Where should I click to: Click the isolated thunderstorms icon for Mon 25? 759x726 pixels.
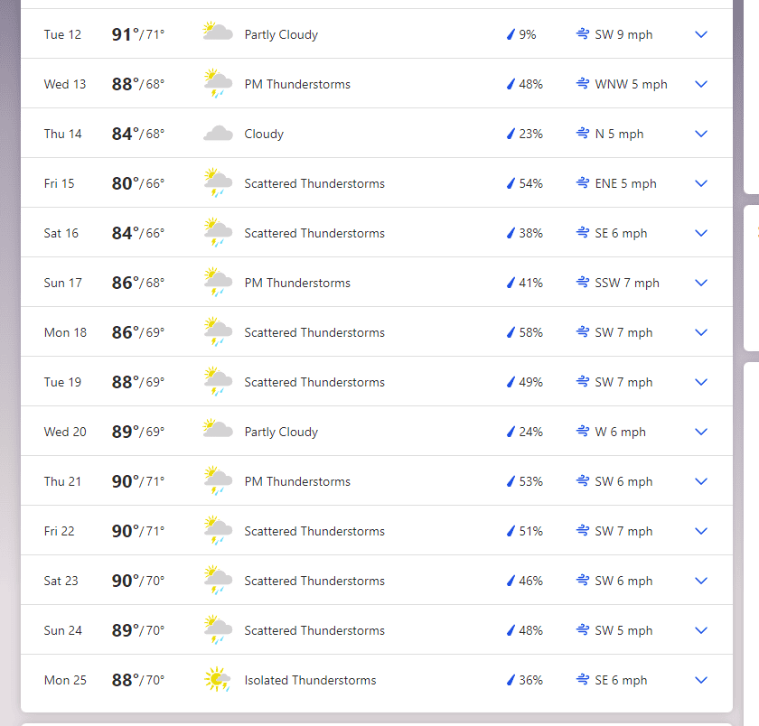218,679
